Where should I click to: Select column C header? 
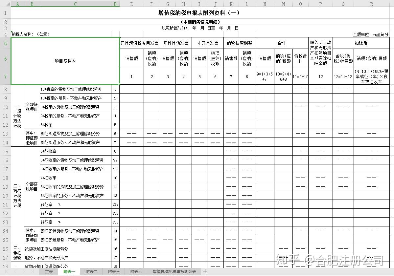75,4
